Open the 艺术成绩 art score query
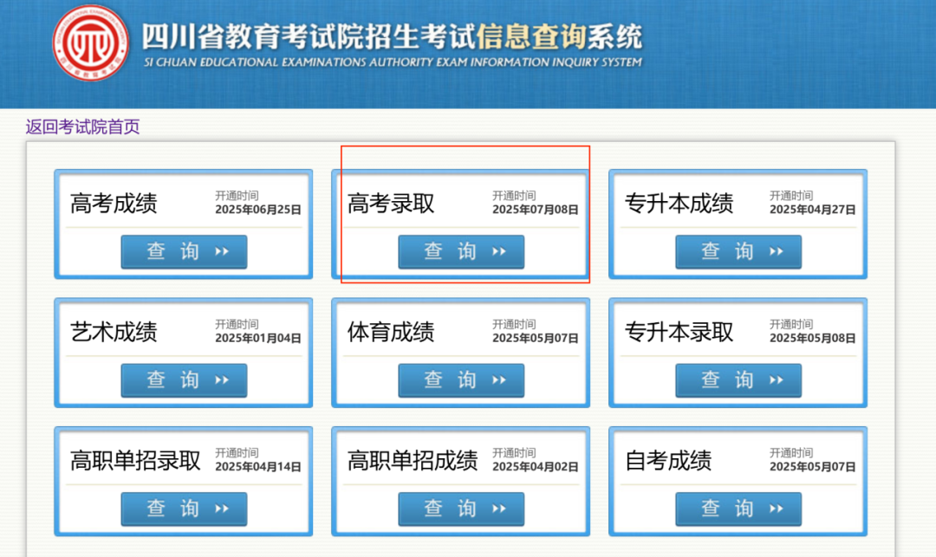This screenshot has width=936, height=557. point(184,379)
